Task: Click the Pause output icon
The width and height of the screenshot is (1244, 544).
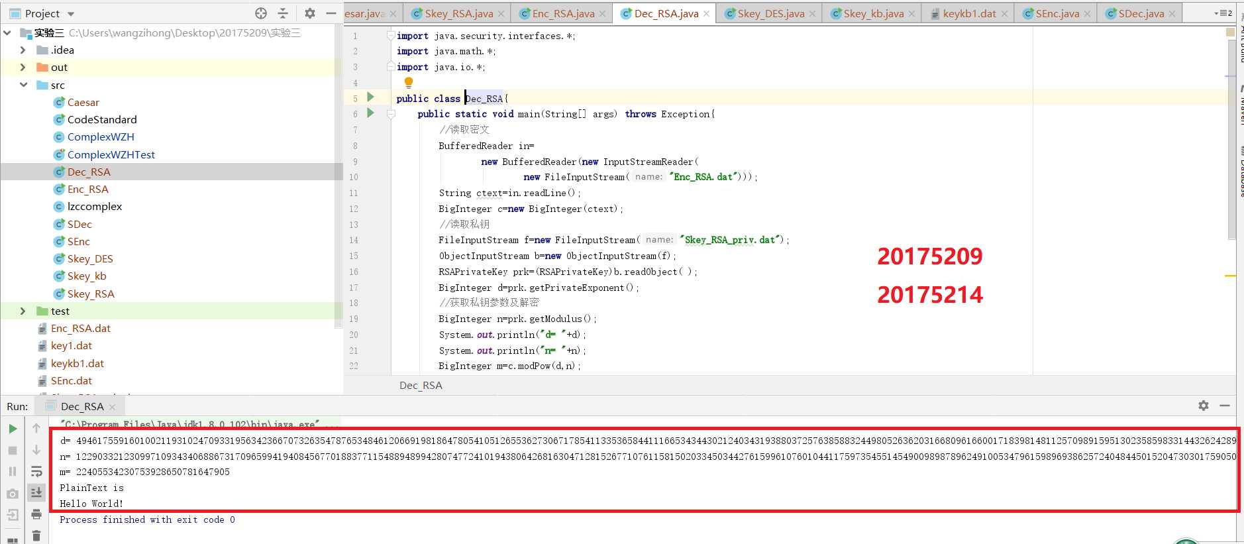Action: (x=13, y=471)
